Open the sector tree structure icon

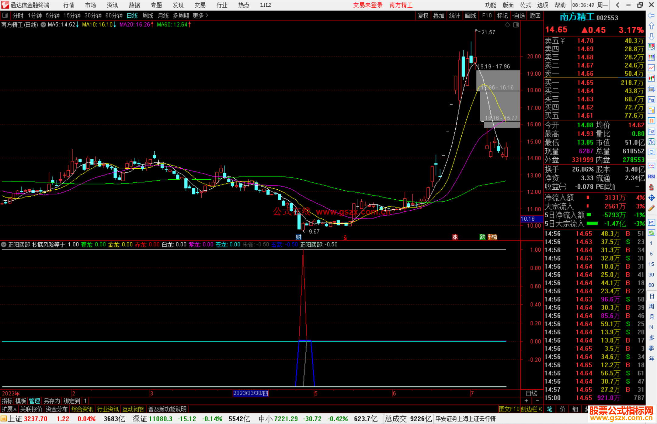pyautogui.click(x=651, y=110)
